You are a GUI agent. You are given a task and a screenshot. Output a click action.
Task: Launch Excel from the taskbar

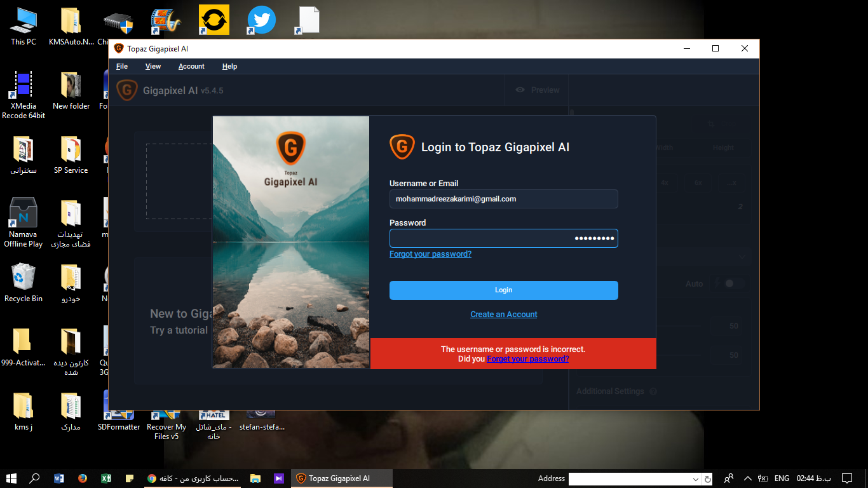pos(106,478)
